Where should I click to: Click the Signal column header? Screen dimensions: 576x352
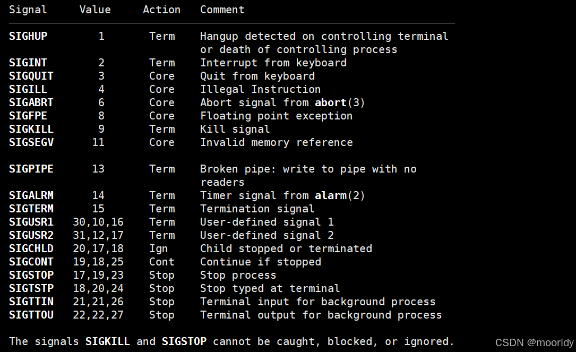(x=28, y=10)
